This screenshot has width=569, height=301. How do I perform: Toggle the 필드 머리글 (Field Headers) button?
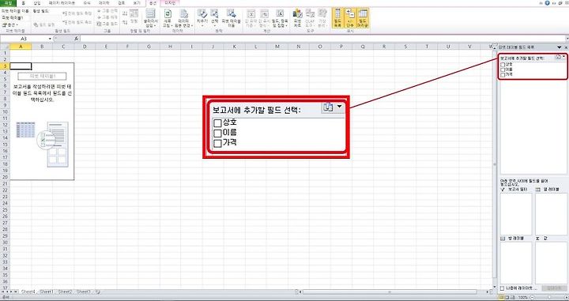click(363, 17)
